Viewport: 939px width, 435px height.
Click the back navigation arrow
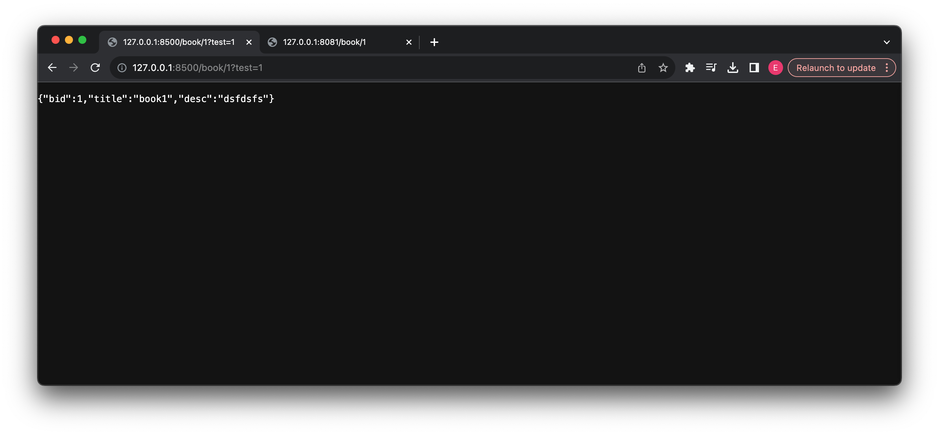pyautogui.click(x=52, y=68)
